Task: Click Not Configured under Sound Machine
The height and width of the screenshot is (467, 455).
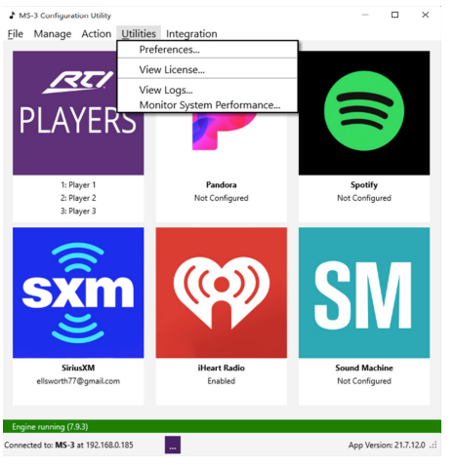Action: tap(364, 381)
